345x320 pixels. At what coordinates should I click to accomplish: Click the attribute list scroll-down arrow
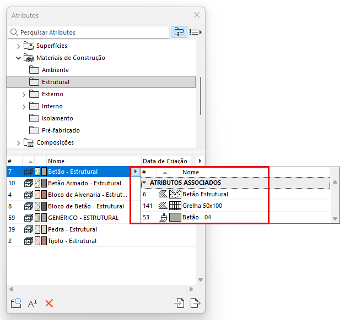pyautogui.click(x=201, y=280)
